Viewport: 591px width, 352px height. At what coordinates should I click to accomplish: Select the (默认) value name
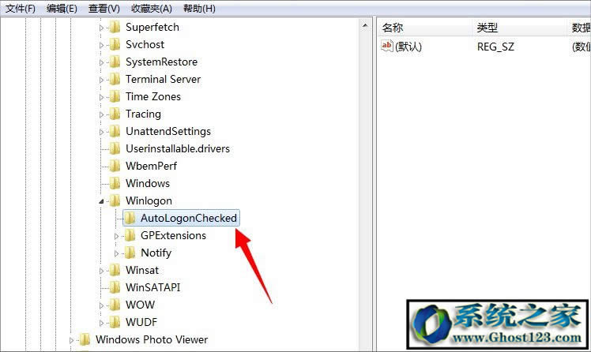(408, 47)
